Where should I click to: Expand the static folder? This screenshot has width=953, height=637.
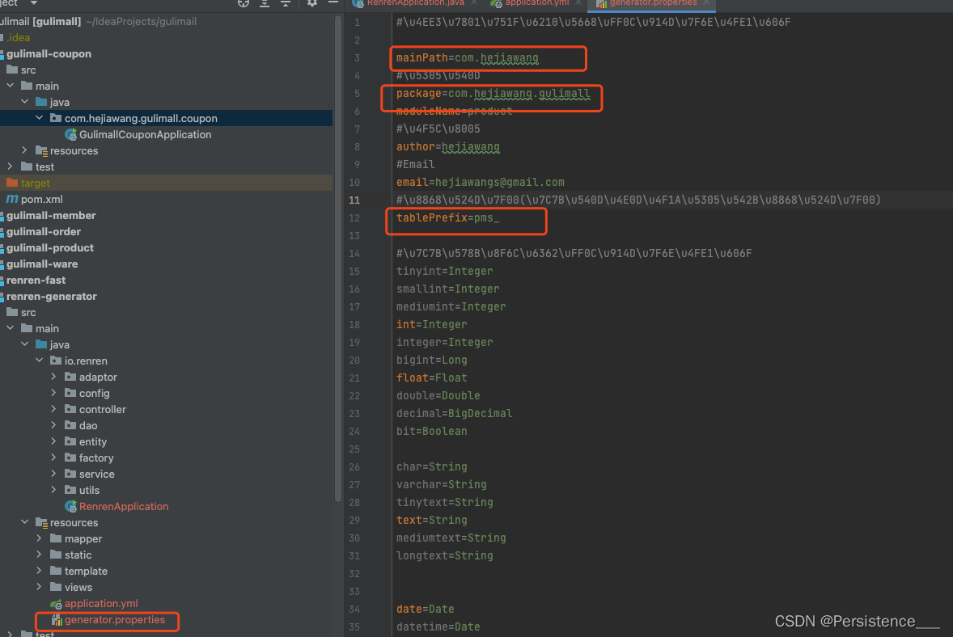click(x=40, y=555)
